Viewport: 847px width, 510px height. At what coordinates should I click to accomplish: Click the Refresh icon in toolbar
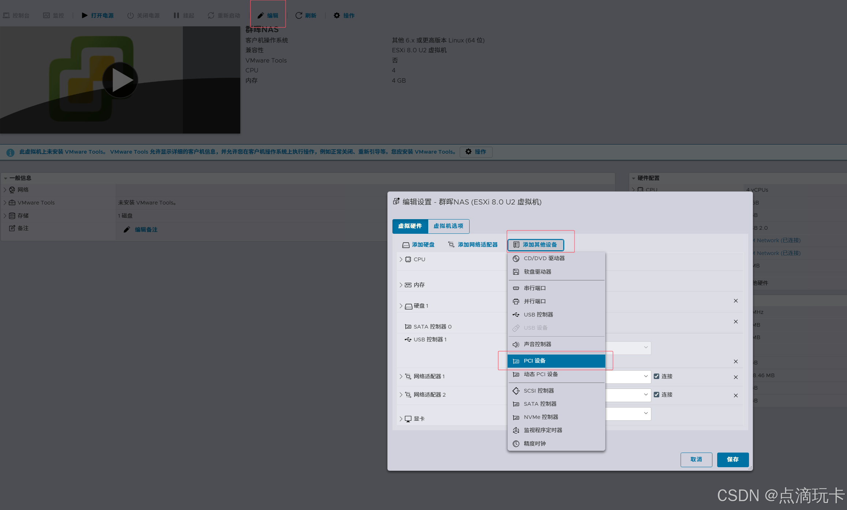click(299, 15)
